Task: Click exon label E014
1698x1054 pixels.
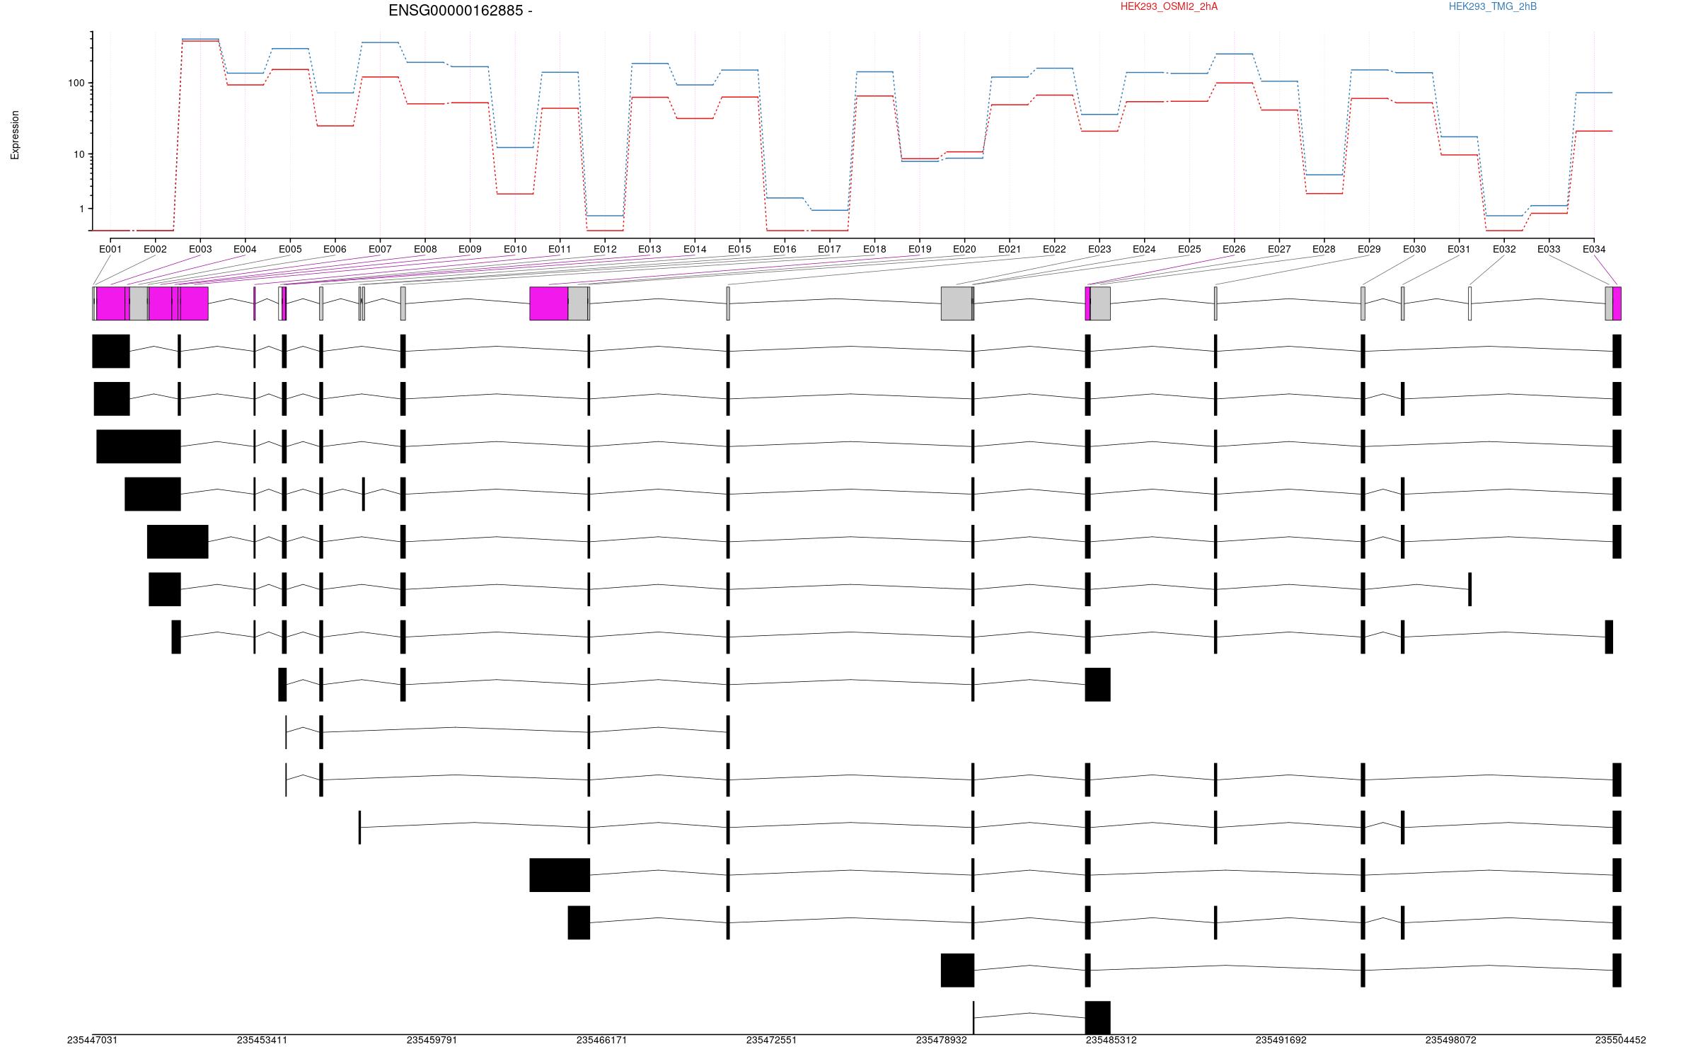Action: pyautogui.click(x=695, y=249)
